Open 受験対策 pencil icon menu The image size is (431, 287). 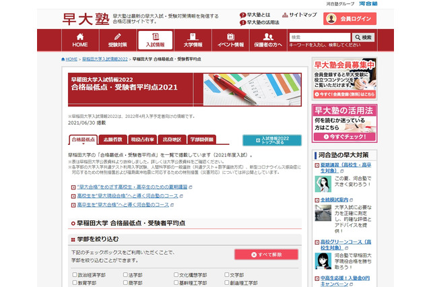point(118,40)
